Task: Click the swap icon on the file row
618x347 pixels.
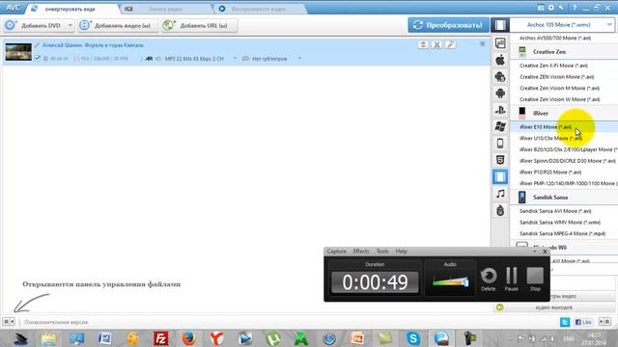Action: (x=423, y=44)
